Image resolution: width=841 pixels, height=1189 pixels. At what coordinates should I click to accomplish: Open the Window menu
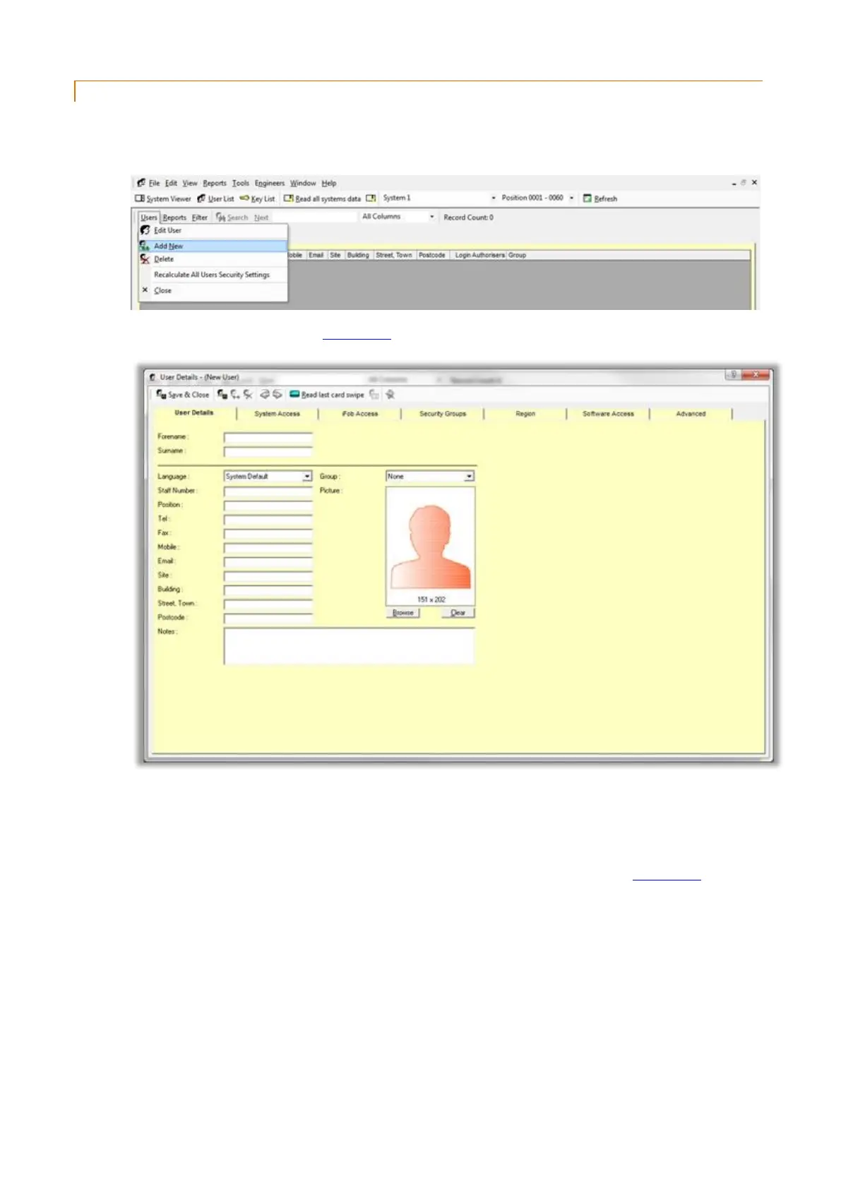(x=303, y=183)
